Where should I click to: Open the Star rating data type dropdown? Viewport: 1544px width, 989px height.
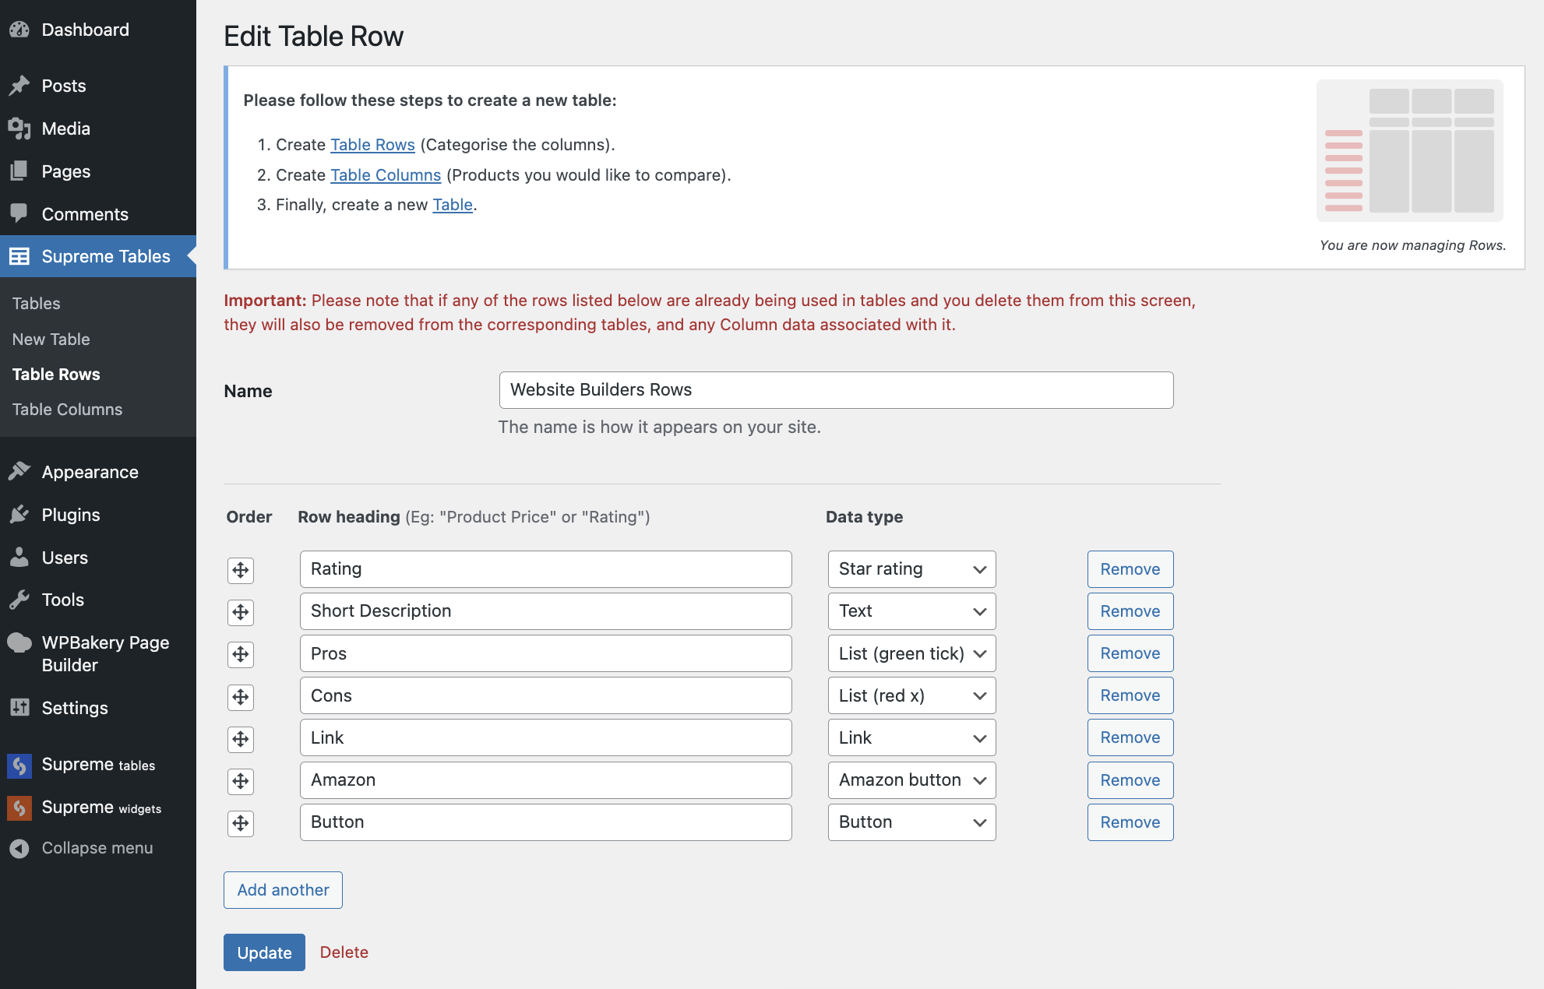(x=911, y=569)
